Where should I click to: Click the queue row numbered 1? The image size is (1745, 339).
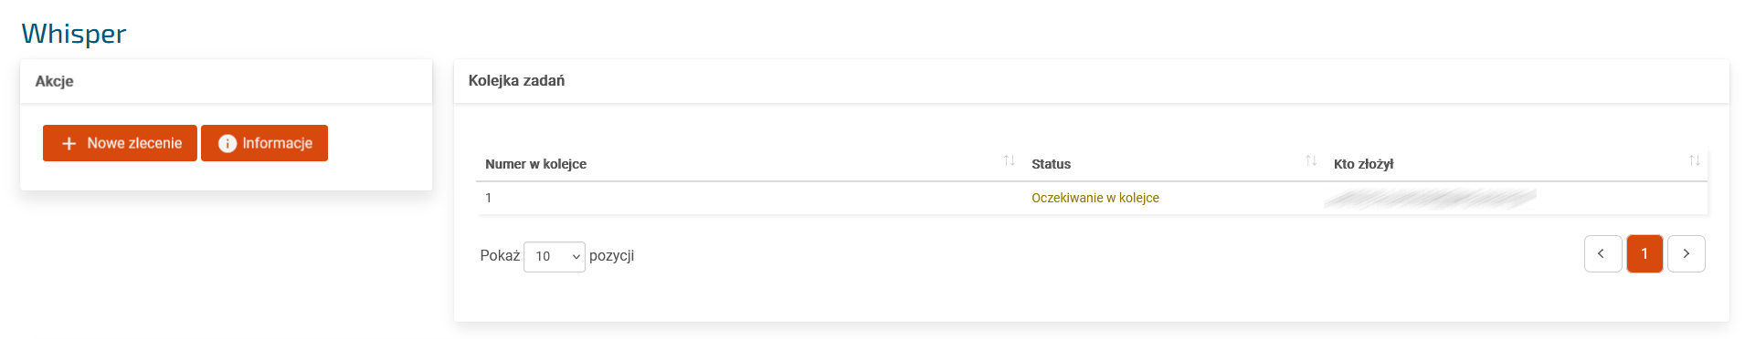point(1091,198)
